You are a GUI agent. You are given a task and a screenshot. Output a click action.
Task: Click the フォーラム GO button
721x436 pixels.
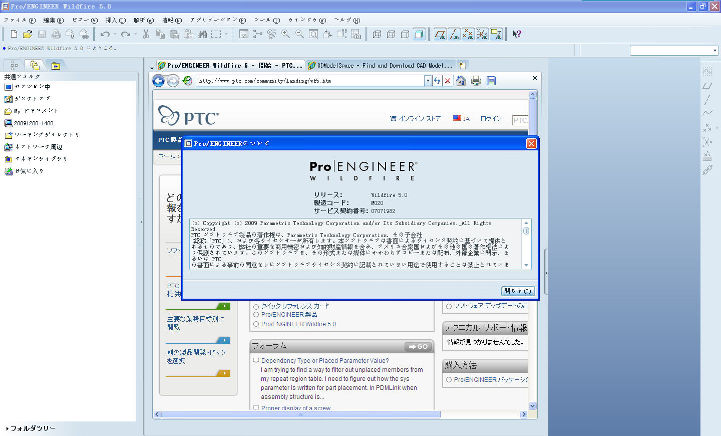coord(418,347)
